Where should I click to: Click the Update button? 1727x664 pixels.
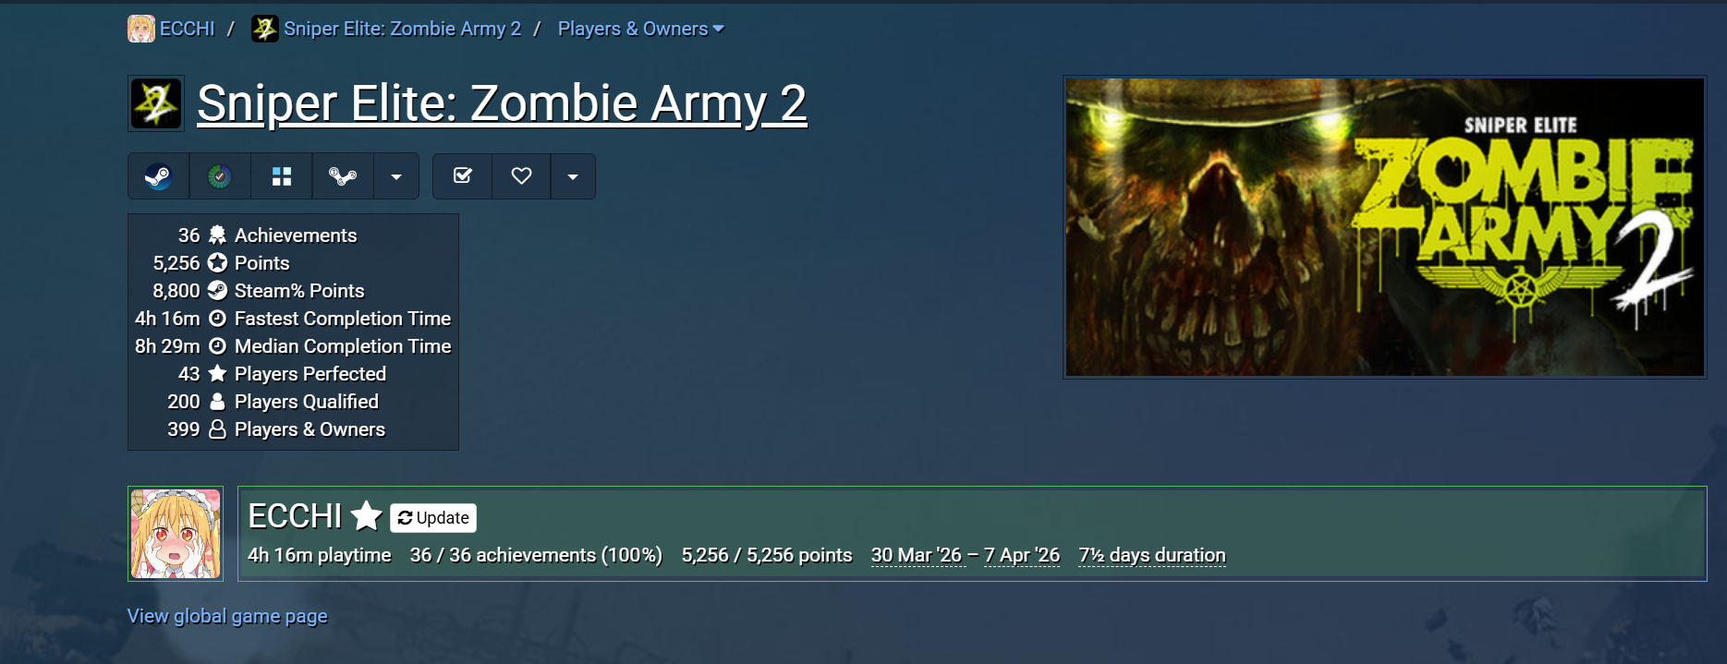[433, 518]
